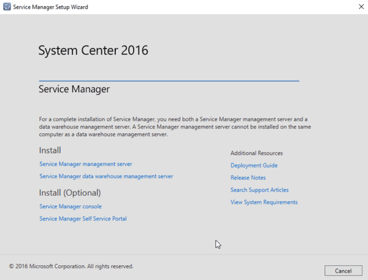This screenshot has height=280, width=368.
Task: Install the Service Manager console
Action: click(71, 206)
